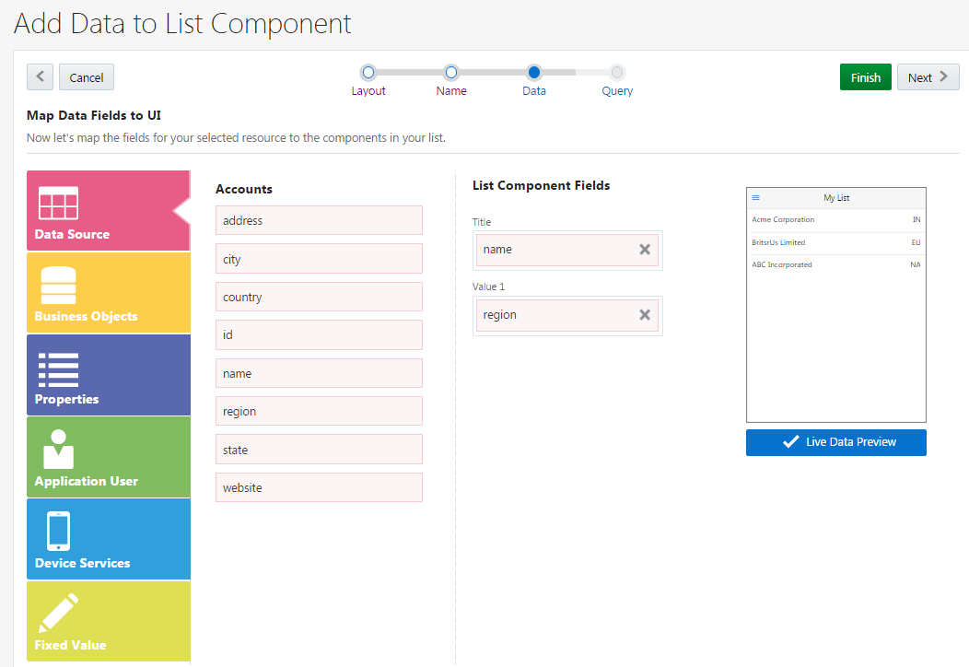Jump to the Layout wizard step

click(368, 72)
